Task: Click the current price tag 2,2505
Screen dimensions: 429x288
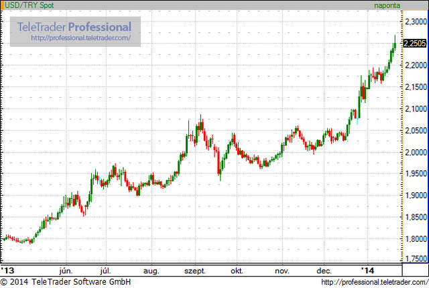Action: pyautogui.click(x=414, y=43)
